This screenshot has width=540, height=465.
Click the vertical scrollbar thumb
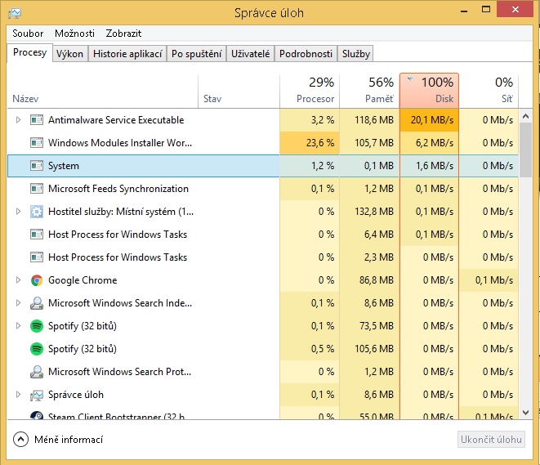(x=525, y=150)
